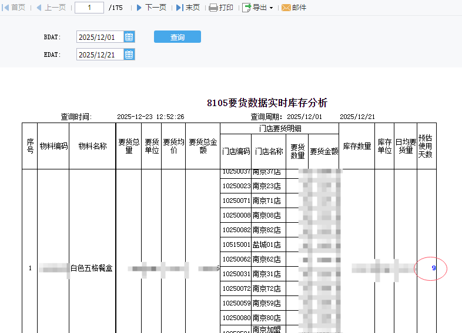The width and height of the screenshot is (462, 333).
Task: Click store code 10250023 cell
Action: tap(236, 186)
